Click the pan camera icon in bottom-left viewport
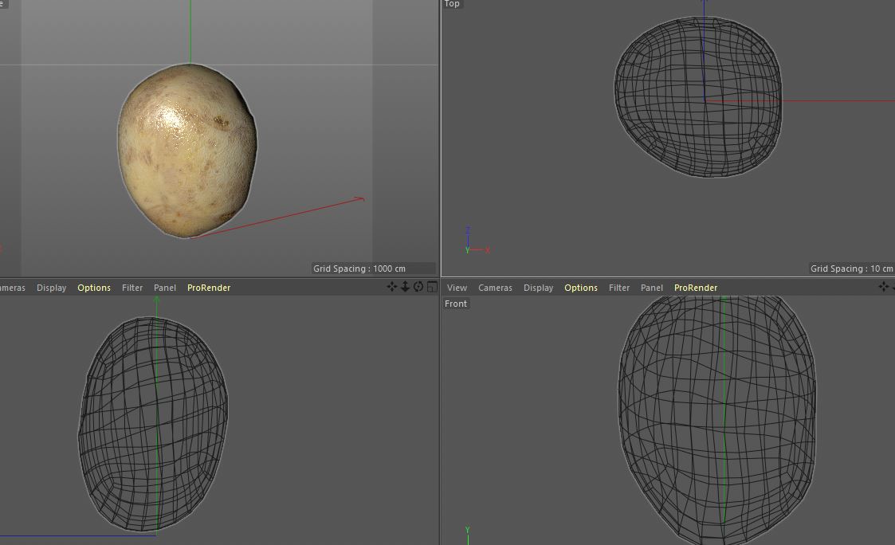 pos(391,287)
